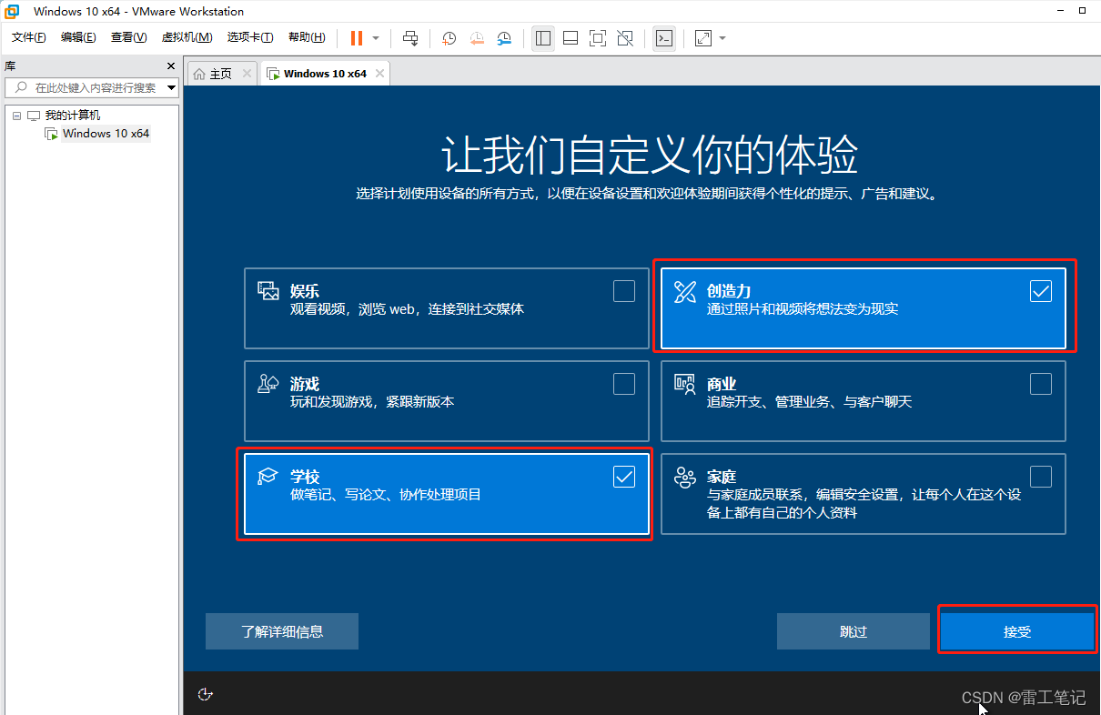This screenshot has width=1101, height=715.
Task: Click the 接受 (Accept) button
Action: (1016, 631)
